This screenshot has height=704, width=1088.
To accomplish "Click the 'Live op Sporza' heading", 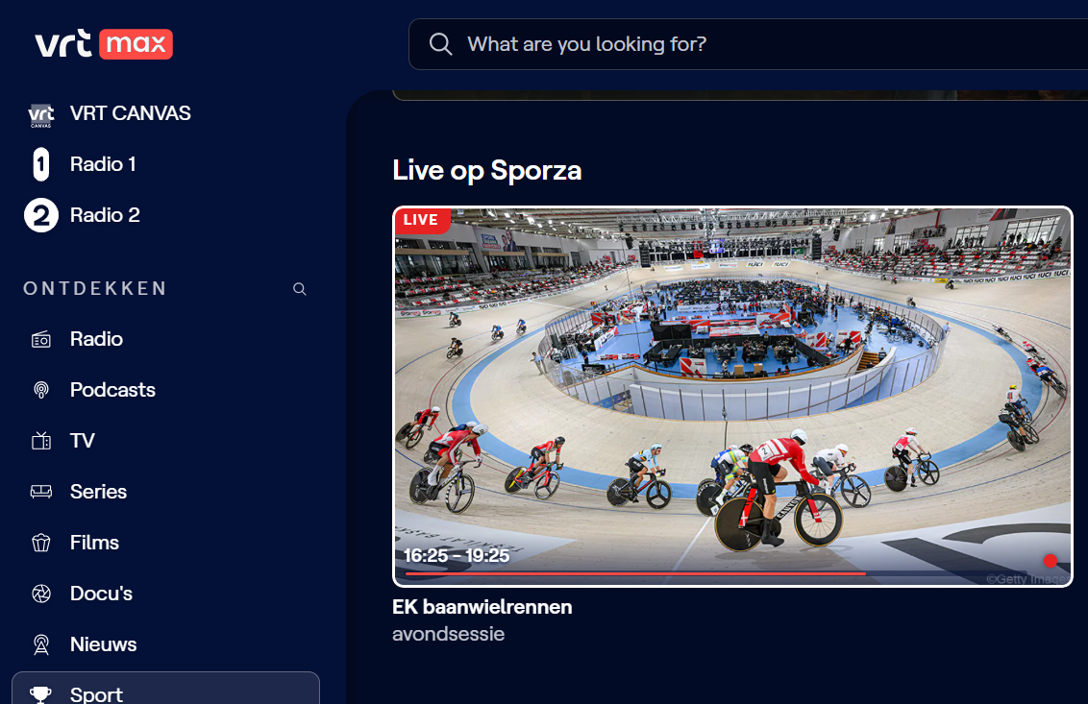I will click(487, 171).
